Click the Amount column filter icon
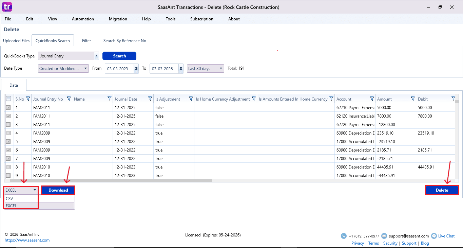 point(413,99)
